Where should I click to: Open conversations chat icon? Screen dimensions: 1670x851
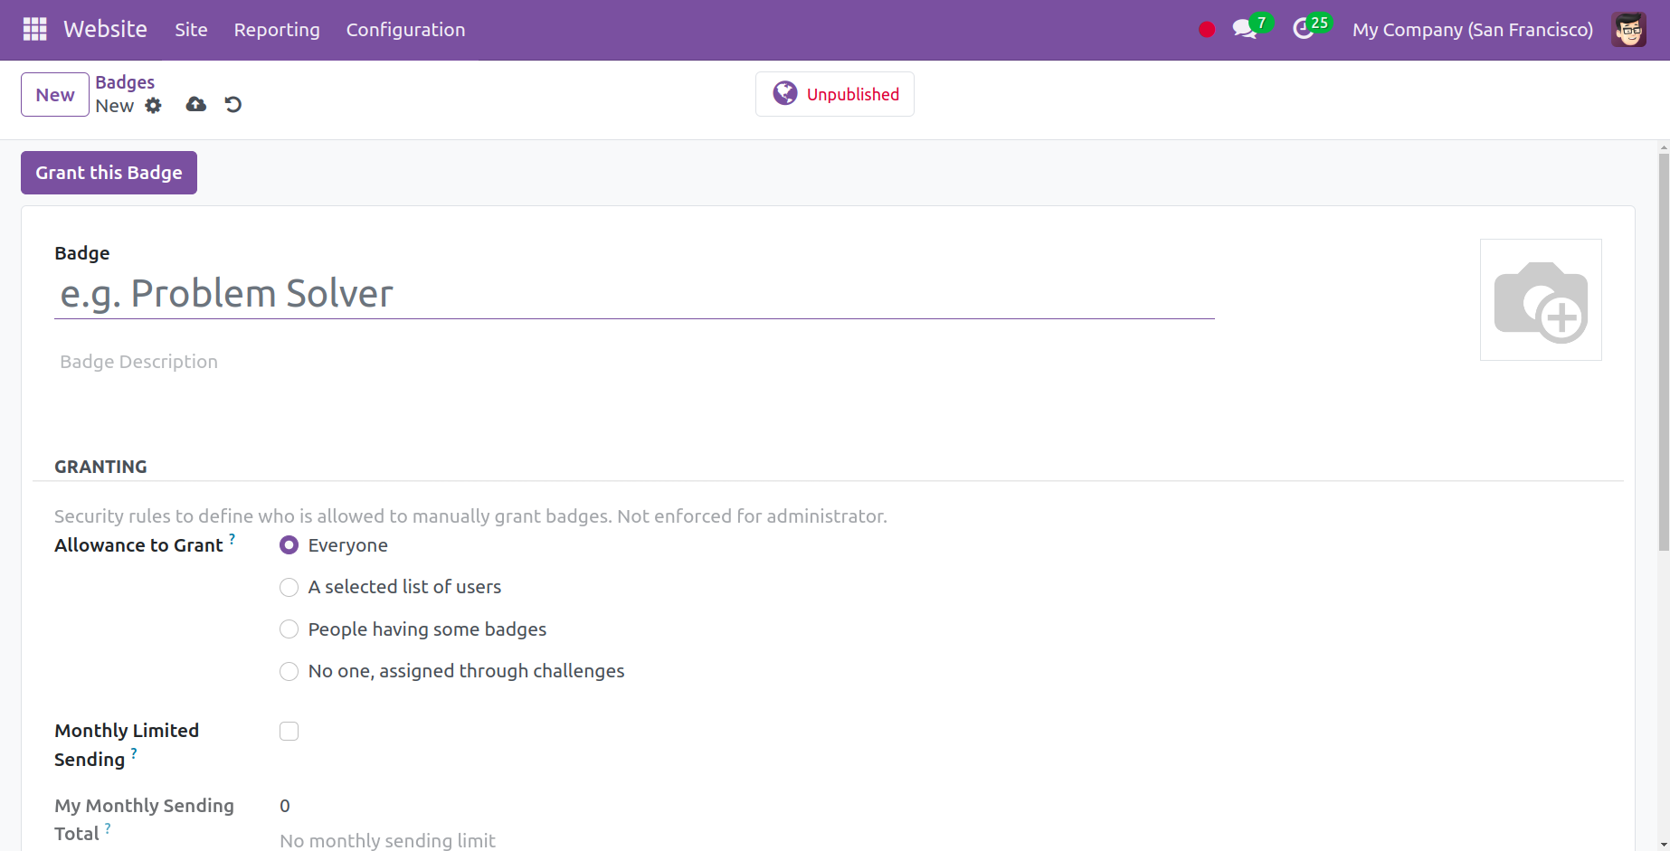coord(1245,30)
